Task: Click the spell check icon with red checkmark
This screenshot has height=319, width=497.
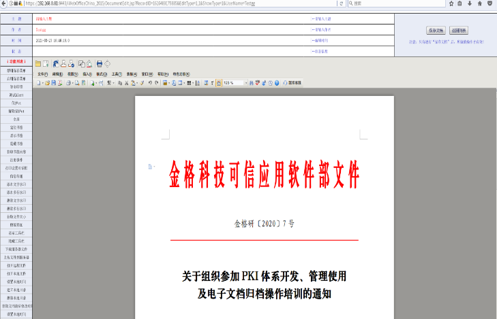Action: pyautogui.click(x=258, y=83)
